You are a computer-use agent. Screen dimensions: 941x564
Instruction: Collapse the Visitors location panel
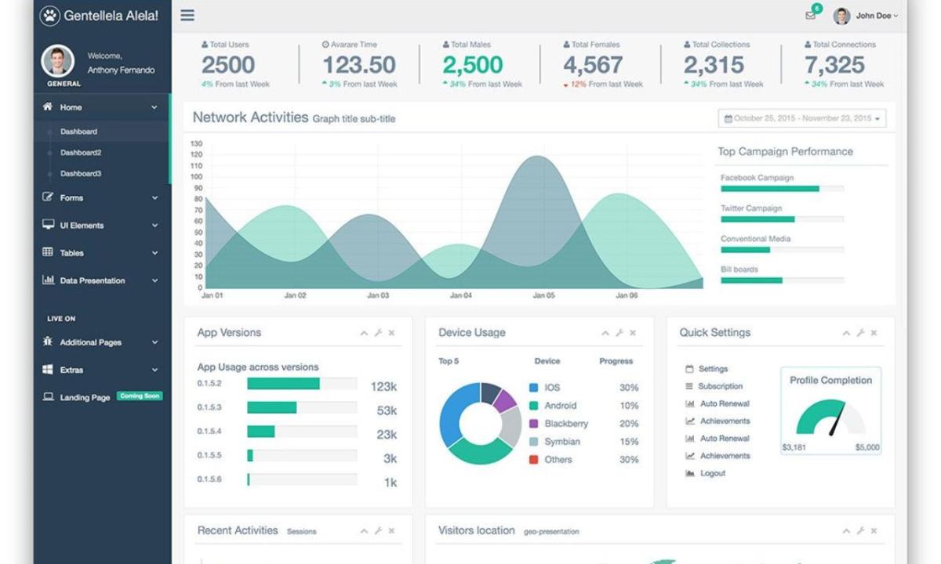click(x=846, y=531)
